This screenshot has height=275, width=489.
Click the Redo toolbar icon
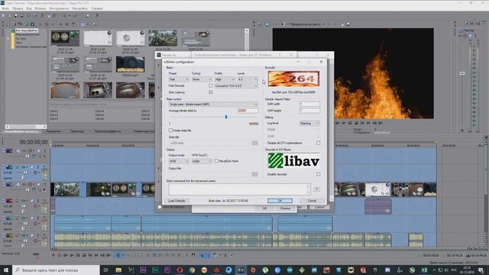tap(75, 15)
